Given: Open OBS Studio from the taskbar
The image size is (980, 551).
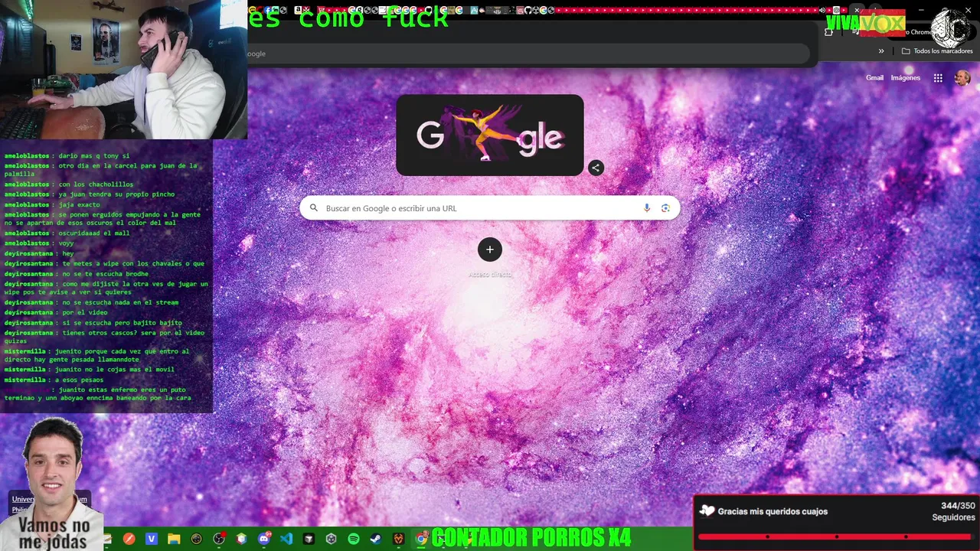Looking at the screenshot, I should click(219, 539).
